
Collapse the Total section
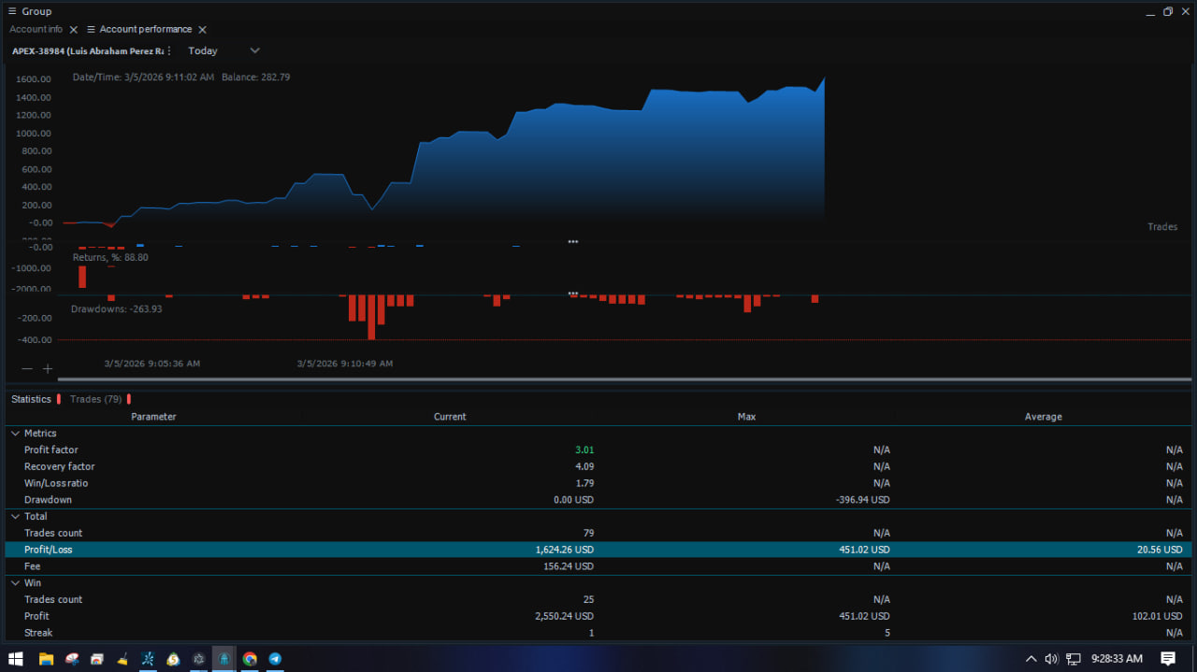click(14, 516)
